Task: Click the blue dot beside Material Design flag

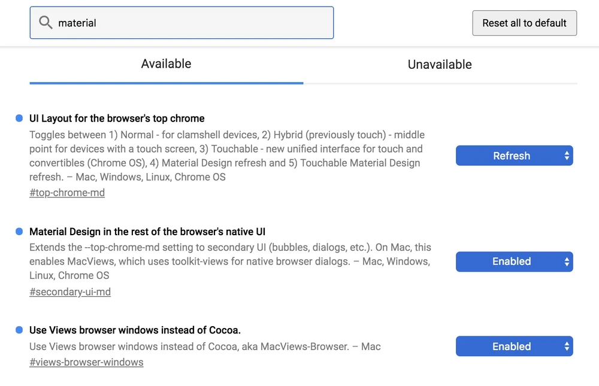Action: click(19, 232)
